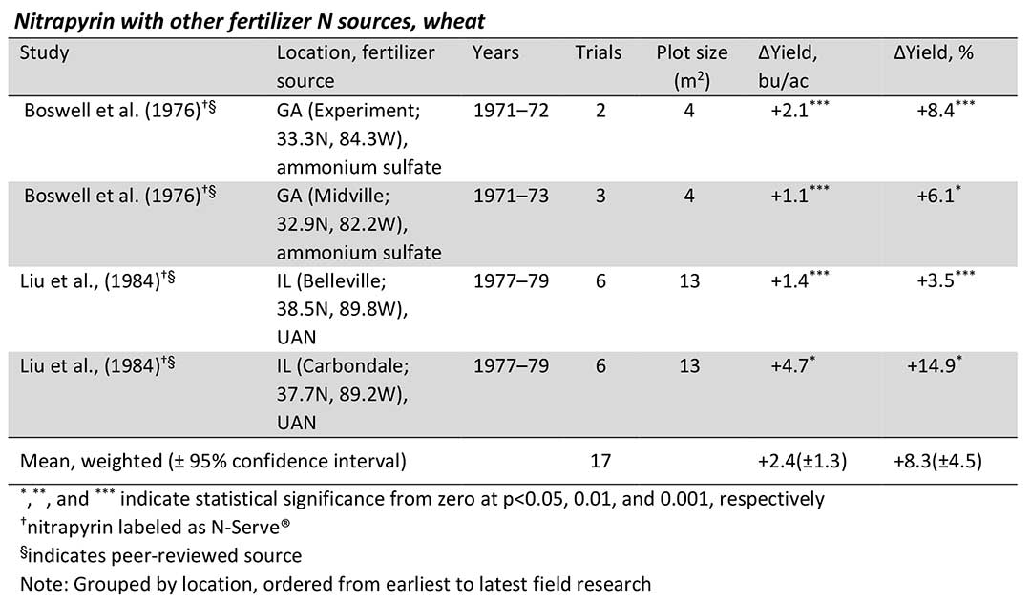Click the "Study" column header
Image resolution: width=1031 pixels, height=602 pixels.
pyautogui.click(x=44, y=53)
